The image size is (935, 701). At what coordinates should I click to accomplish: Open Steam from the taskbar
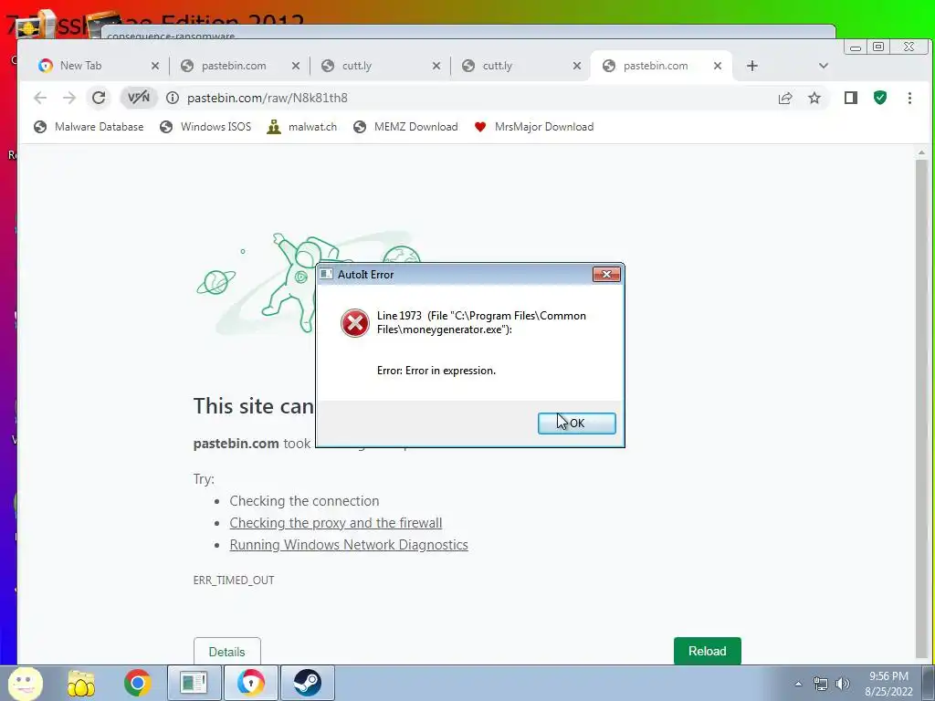click(x=307, y=683)
